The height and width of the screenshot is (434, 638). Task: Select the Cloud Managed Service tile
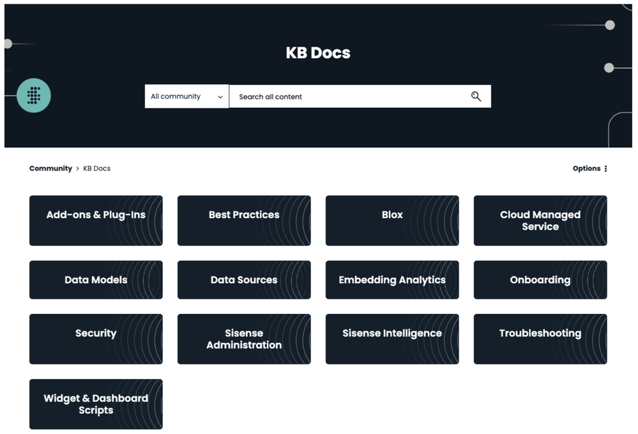(x=540, y=220)
